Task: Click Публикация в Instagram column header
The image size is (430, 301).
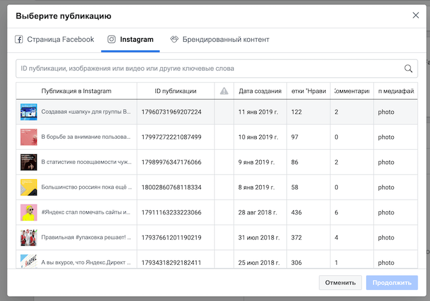Action: tap(76, 91)
